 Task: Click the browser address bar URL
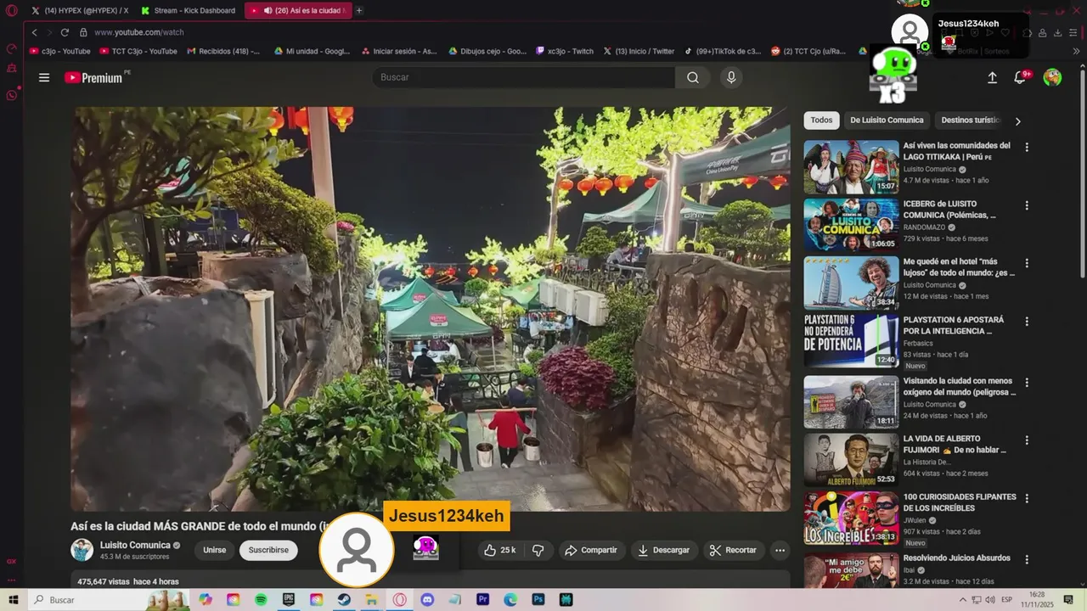[139, 32]
